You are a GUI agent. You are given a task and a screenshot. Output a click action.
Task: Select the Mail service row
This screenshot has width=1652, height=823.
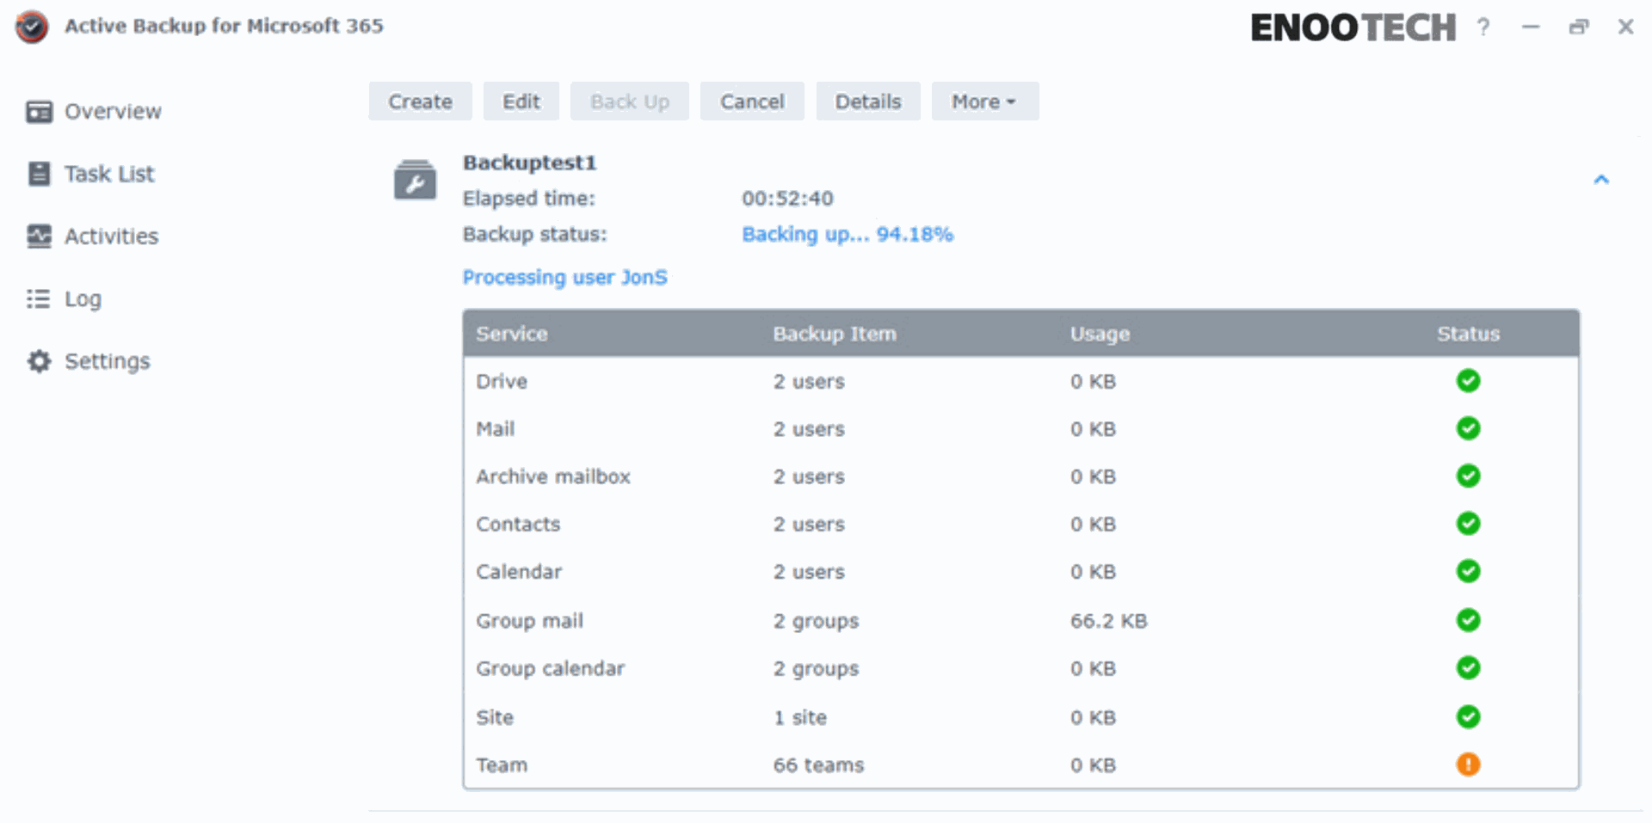[x=1021, y=428]
